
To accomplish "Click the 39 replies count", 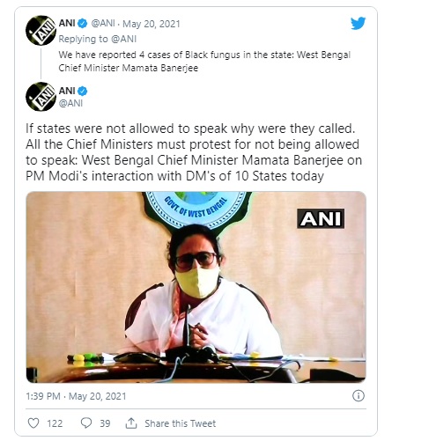I will [105, 423].
